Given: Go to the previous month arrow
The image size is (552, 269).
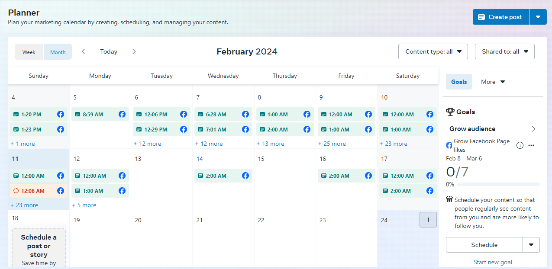Looking at the screenshot, I should pos(84,51).
